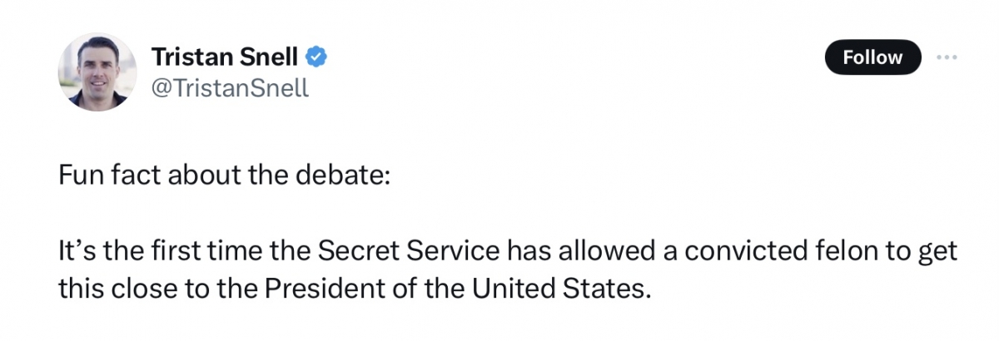Viewport: 999px width, 341px height.
Task: Open the profile via Tristan Snell name
Action: (225, 57)
